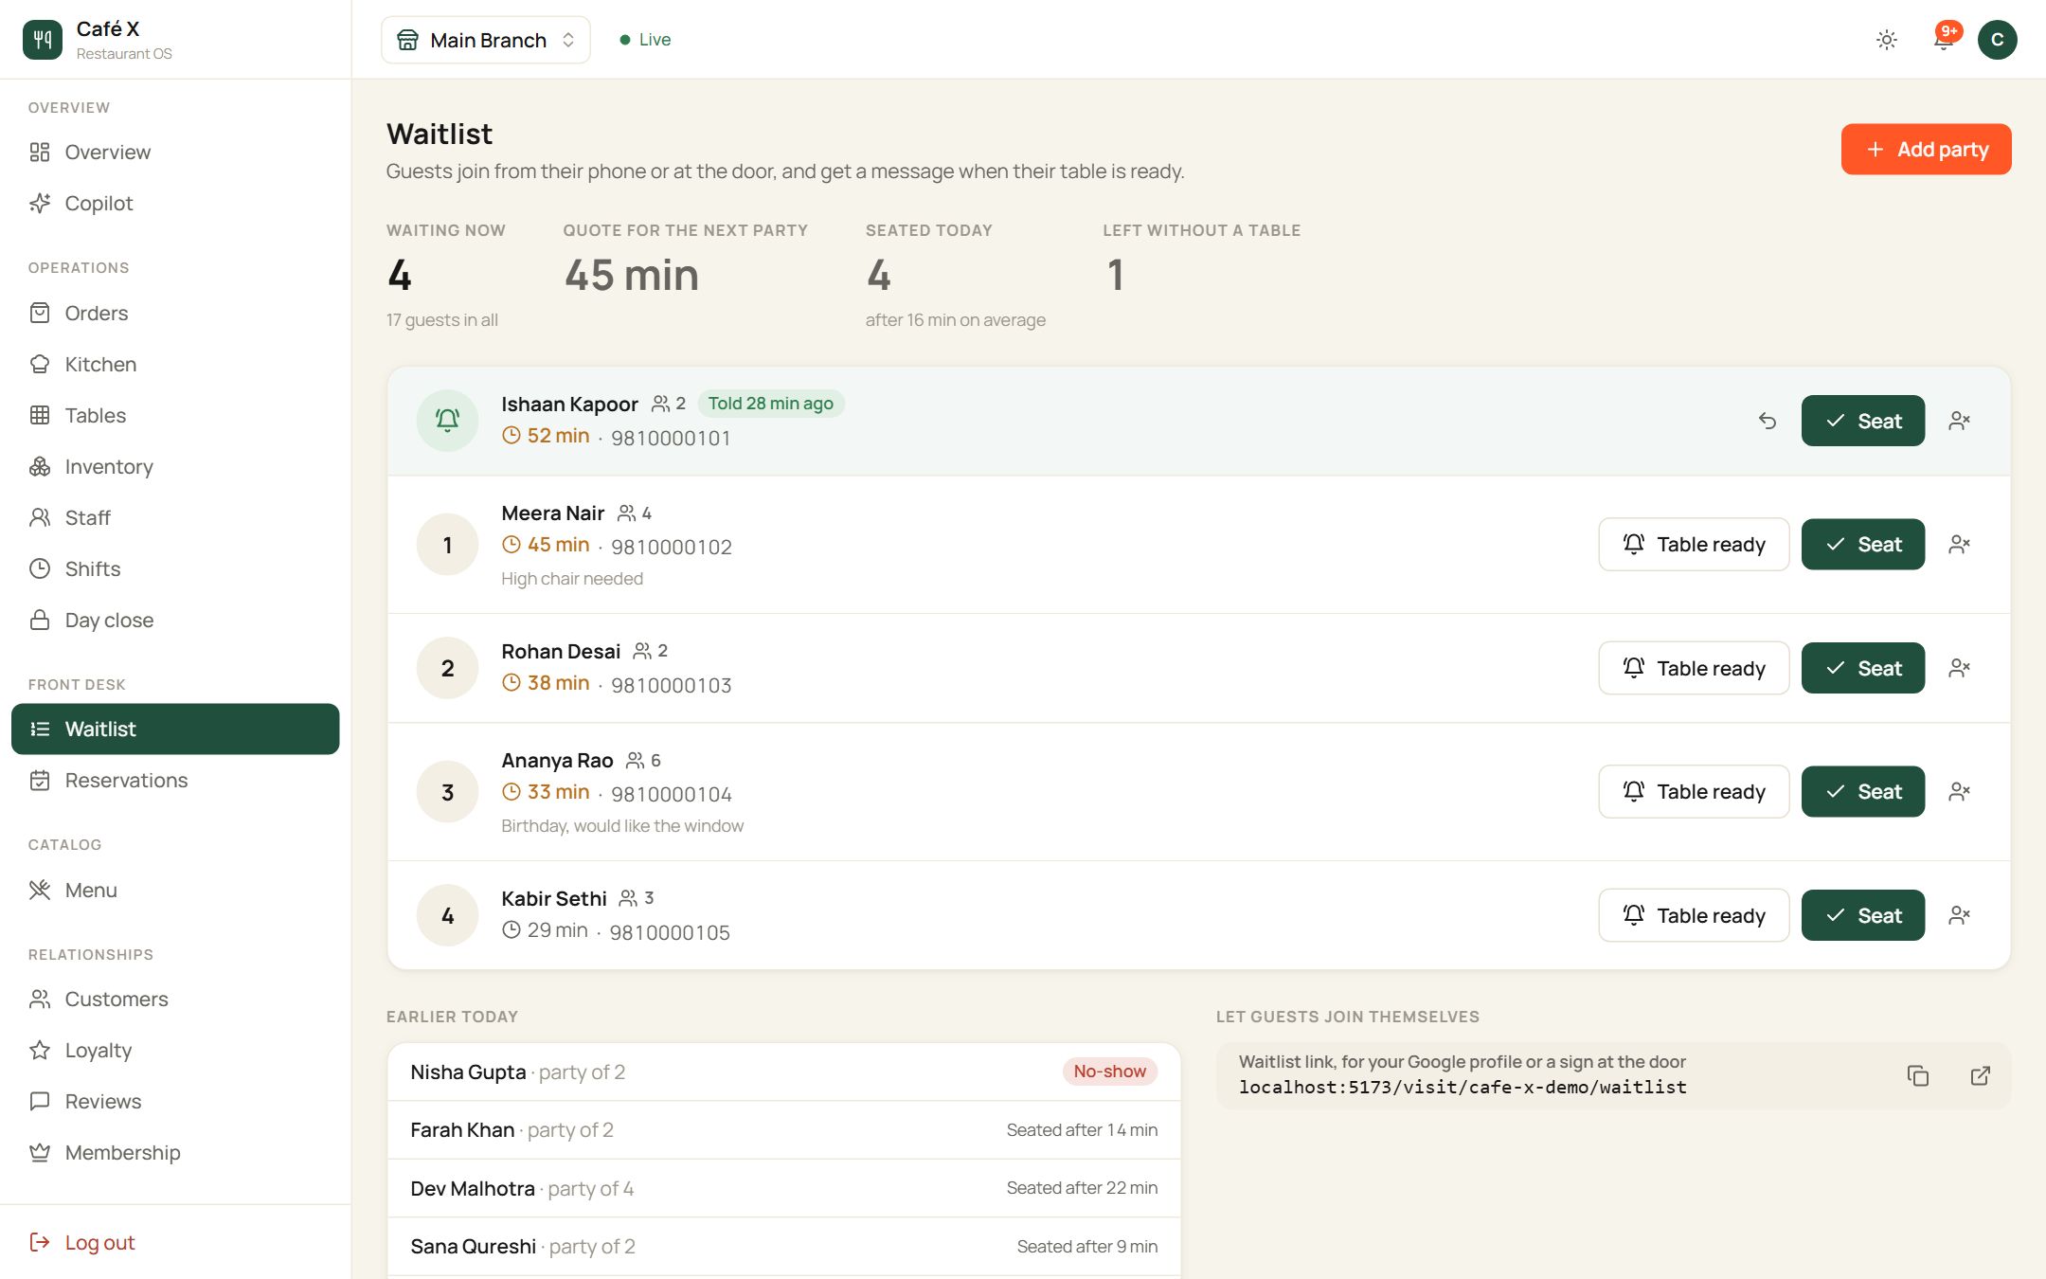
Task: Seat Ananya Rao's party
Action: tap(1862, 791)
